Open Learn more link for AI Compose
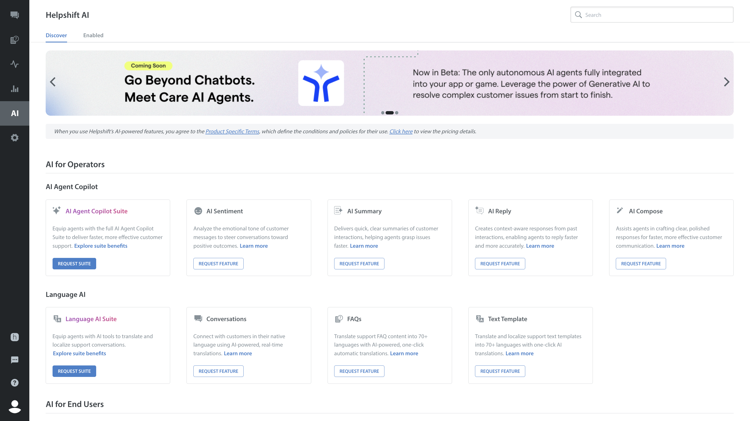750x421 pixels. coord(670,246)
